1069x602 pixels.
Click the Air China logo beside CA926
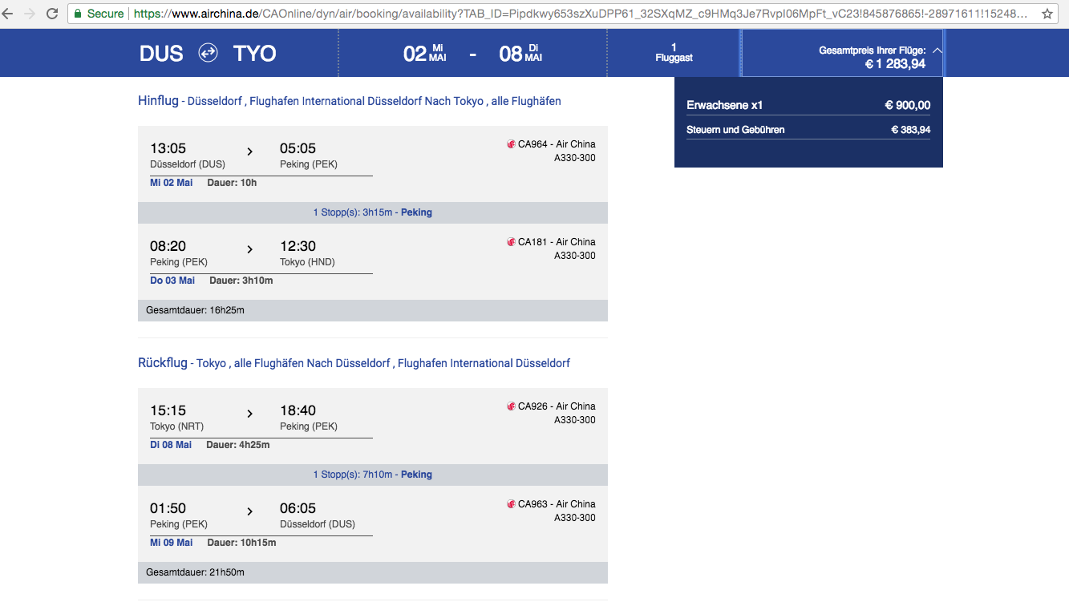click(x=511, y=406)
